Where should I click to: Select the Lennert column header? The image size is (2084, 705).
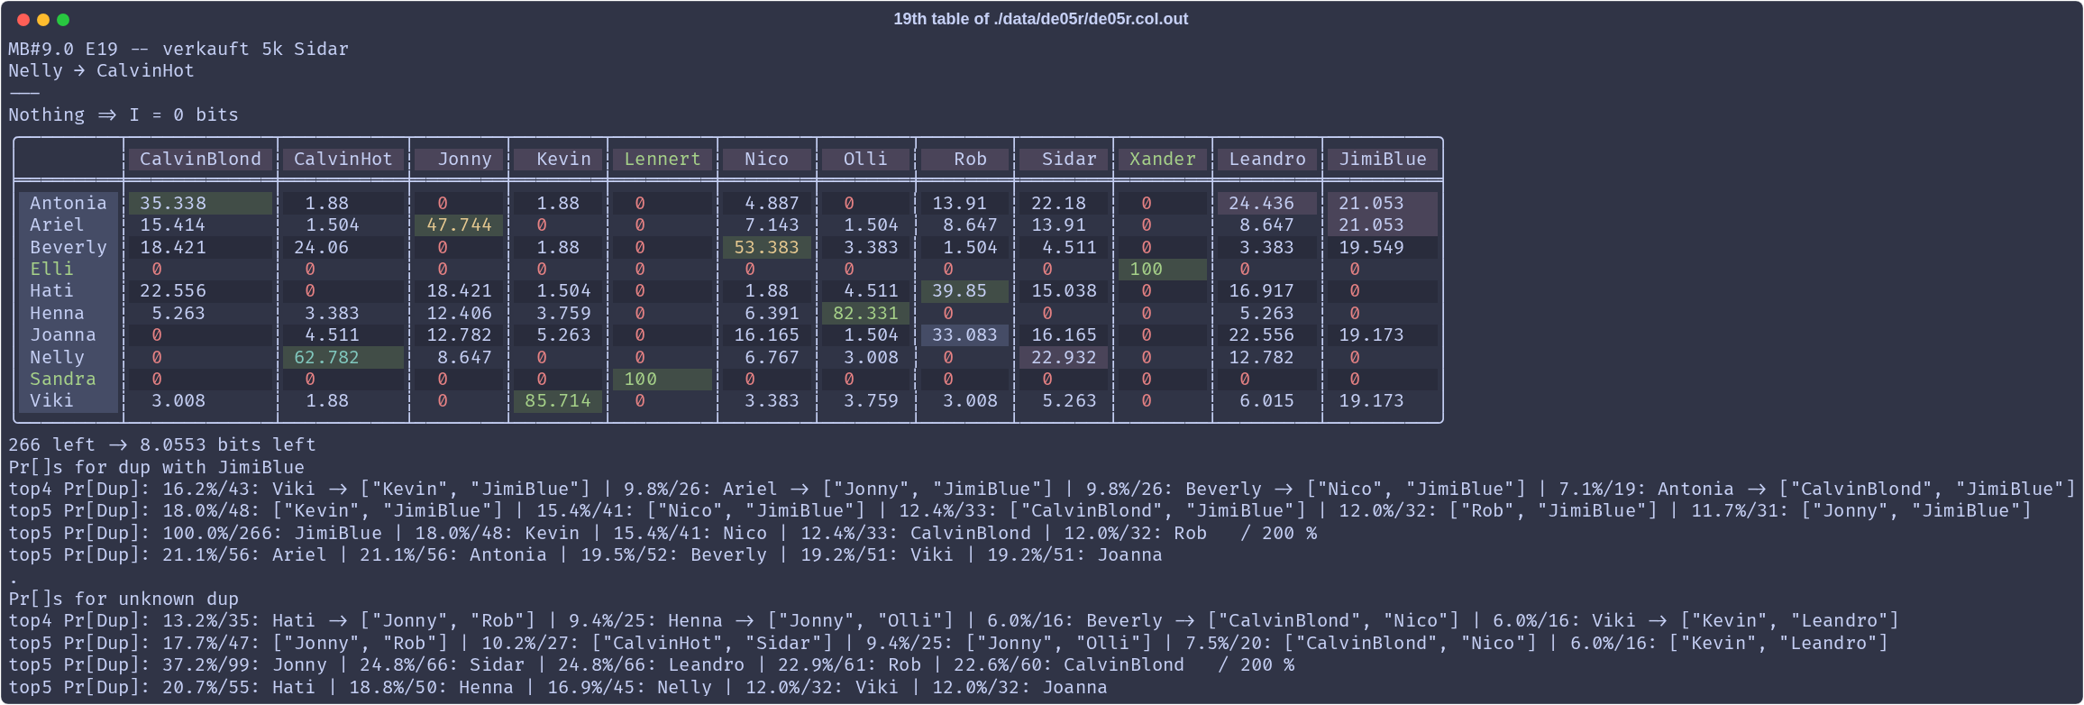coord(663,160)
